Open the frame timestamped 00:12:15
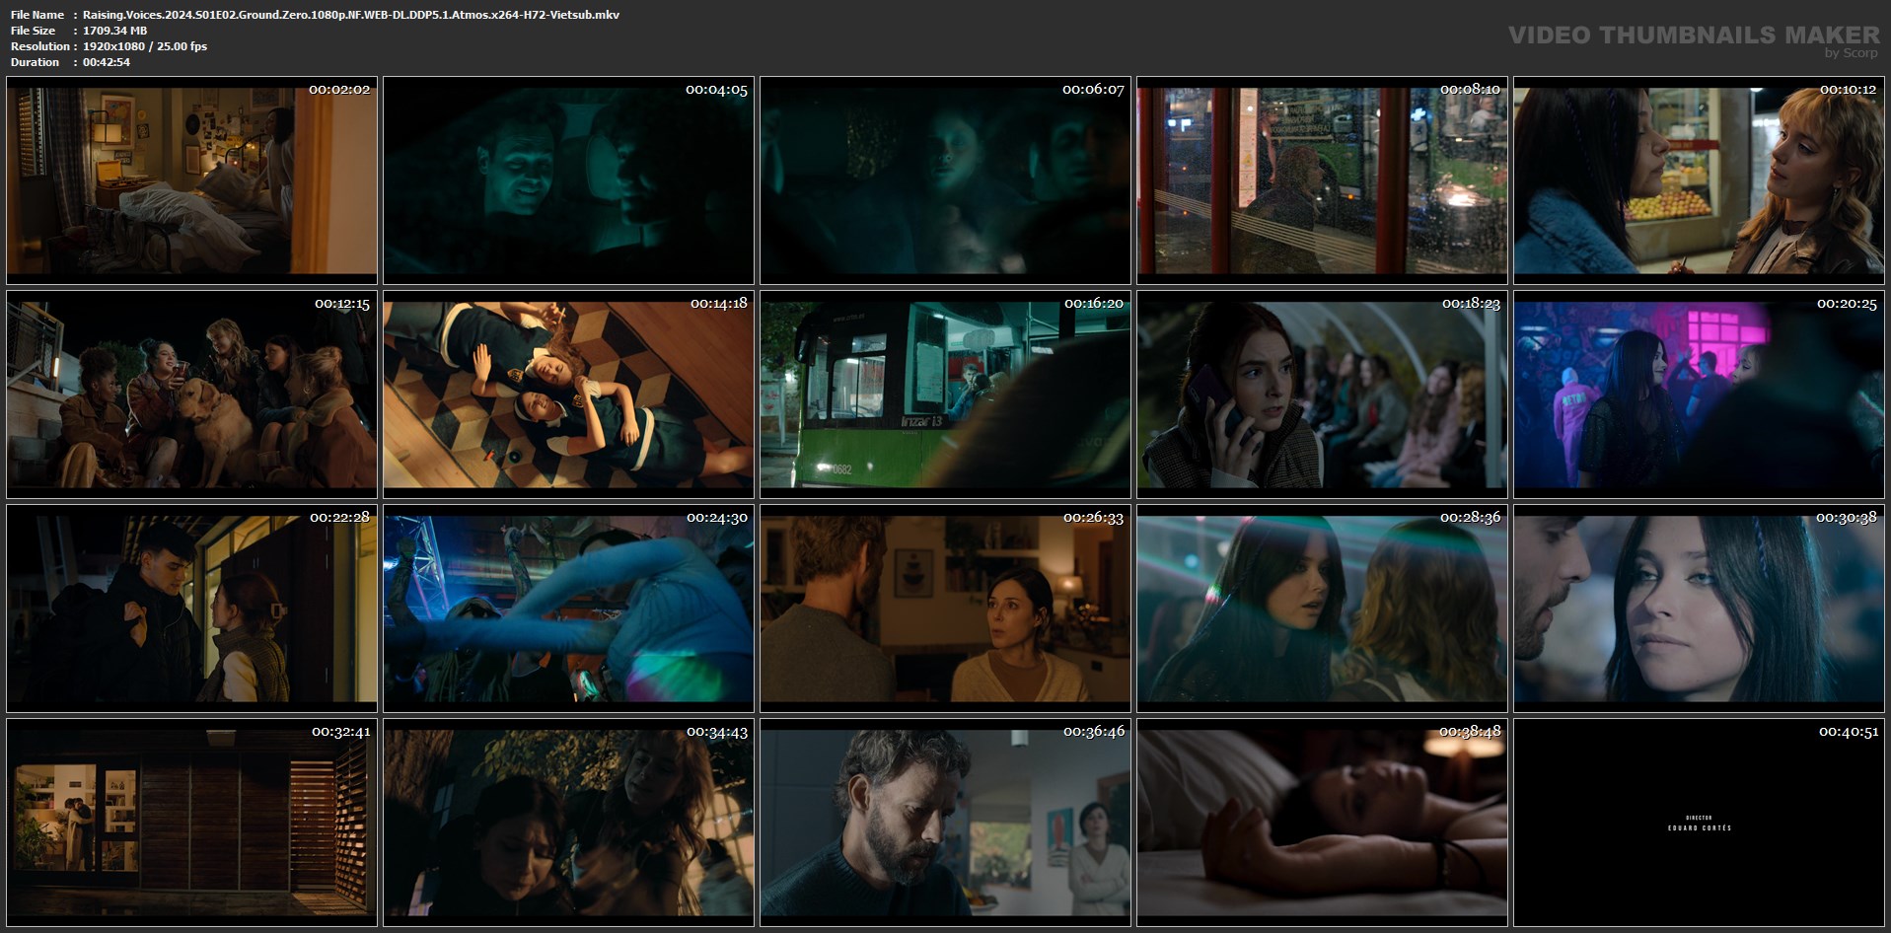The width and height of the screenshot is (1891, 933). [191, 395]
